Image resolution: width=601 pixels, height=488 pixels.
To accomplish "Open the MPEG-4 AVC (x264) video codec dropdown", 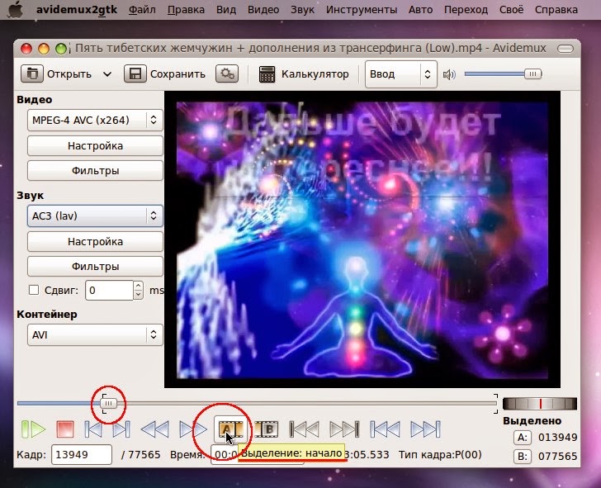I will pyautogui.click(x=95, y=120).
